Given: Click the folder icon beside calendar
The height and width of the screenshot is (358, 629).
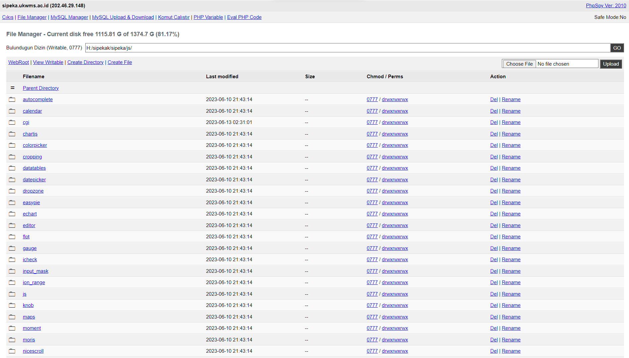Looking at the screenshot, I should coord(12,111).
